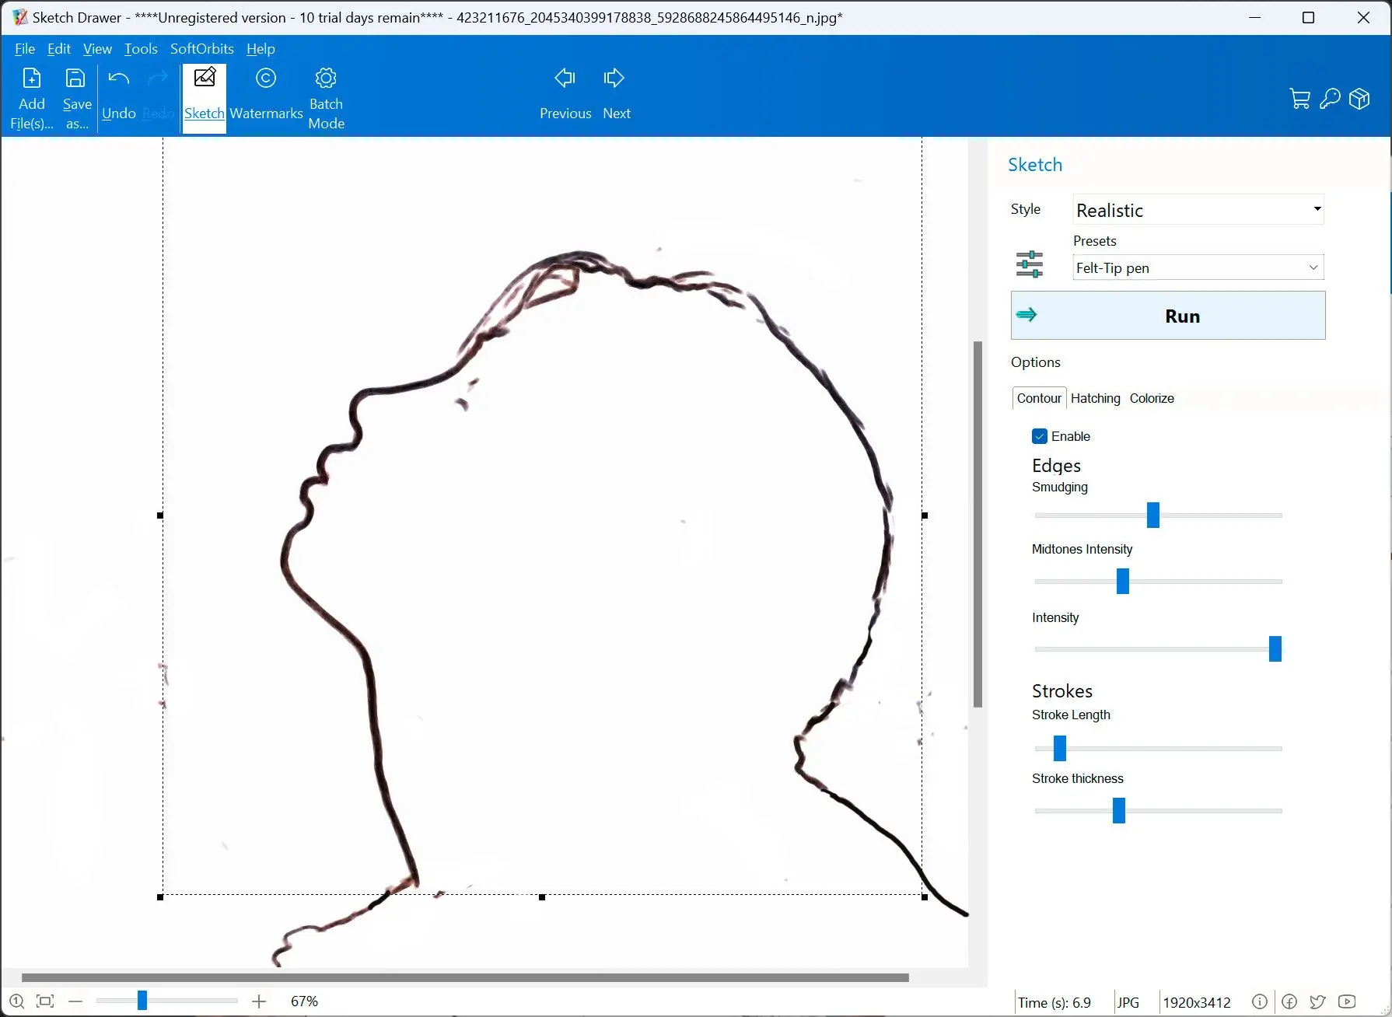The image size is (1392, 1017).
Task: Open the Facebook icon link
Action: [1289, 1001]
